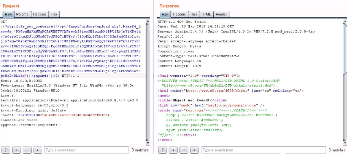Click the Request 0 matches label

coord(140,150)
